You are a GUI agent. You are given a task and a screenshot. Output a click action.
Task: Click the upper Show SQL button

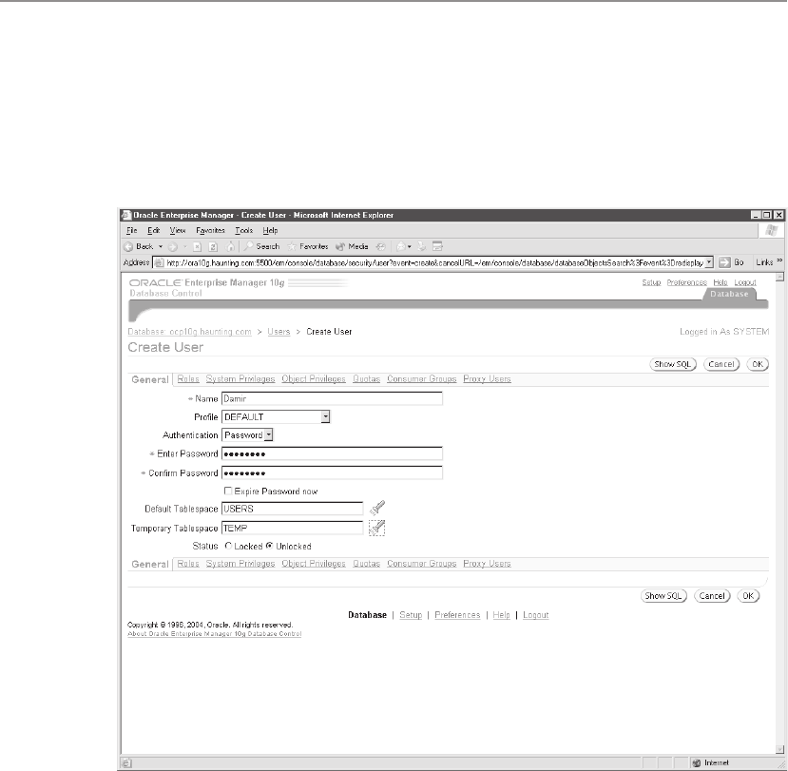pyautogui.click(x=673, y=364)
